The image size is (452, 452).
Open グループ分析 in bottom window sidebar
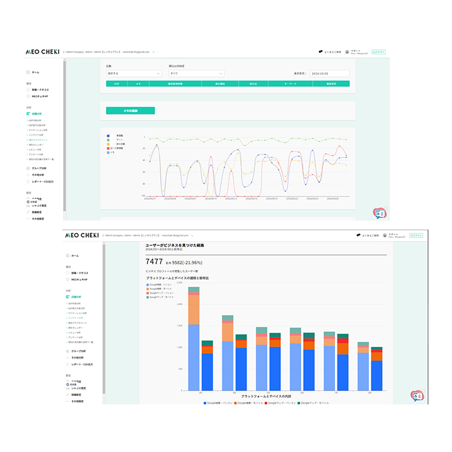coord(78,351)
